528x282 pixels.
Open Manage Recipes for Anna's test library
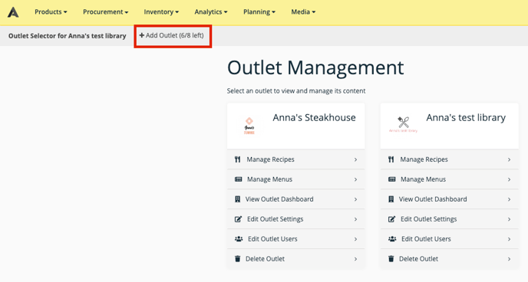point(450,159)
